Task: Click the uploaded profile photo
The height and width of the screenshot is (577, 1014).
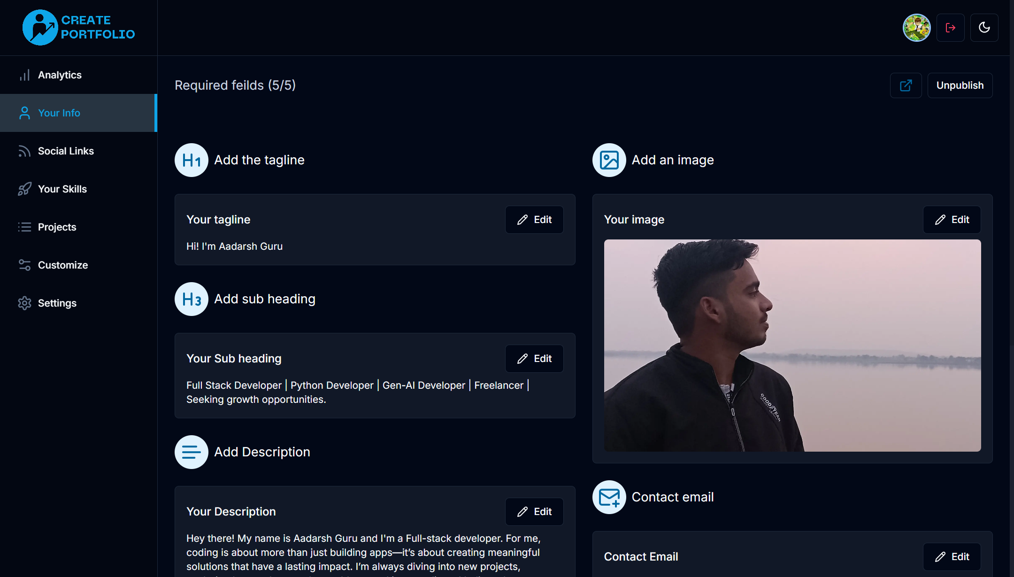Action: click(792, 346)
